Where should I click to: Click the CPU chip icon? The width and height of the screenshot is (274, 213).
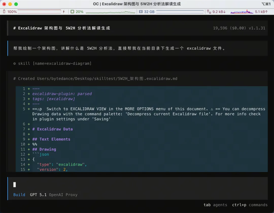(72, 12)
